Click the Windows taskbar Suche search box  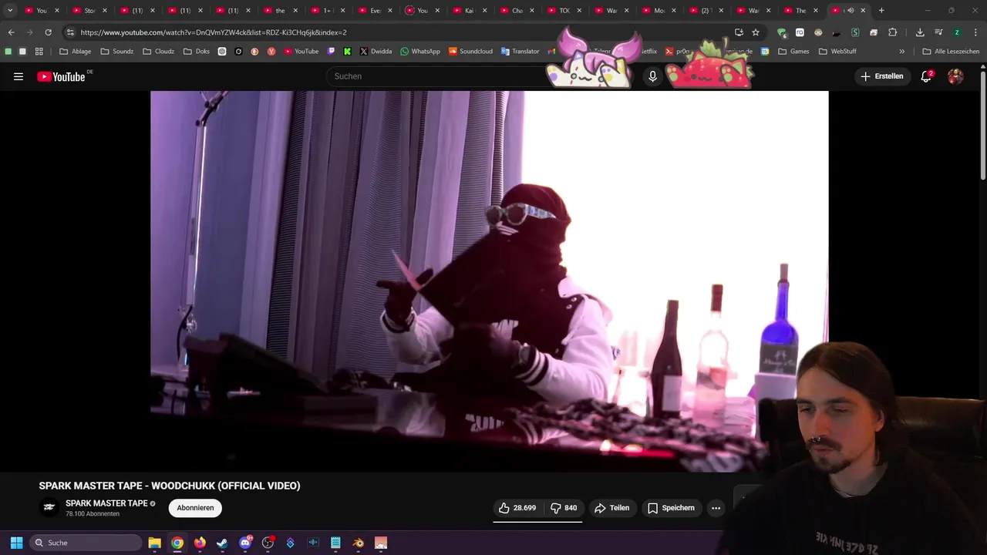86,543
